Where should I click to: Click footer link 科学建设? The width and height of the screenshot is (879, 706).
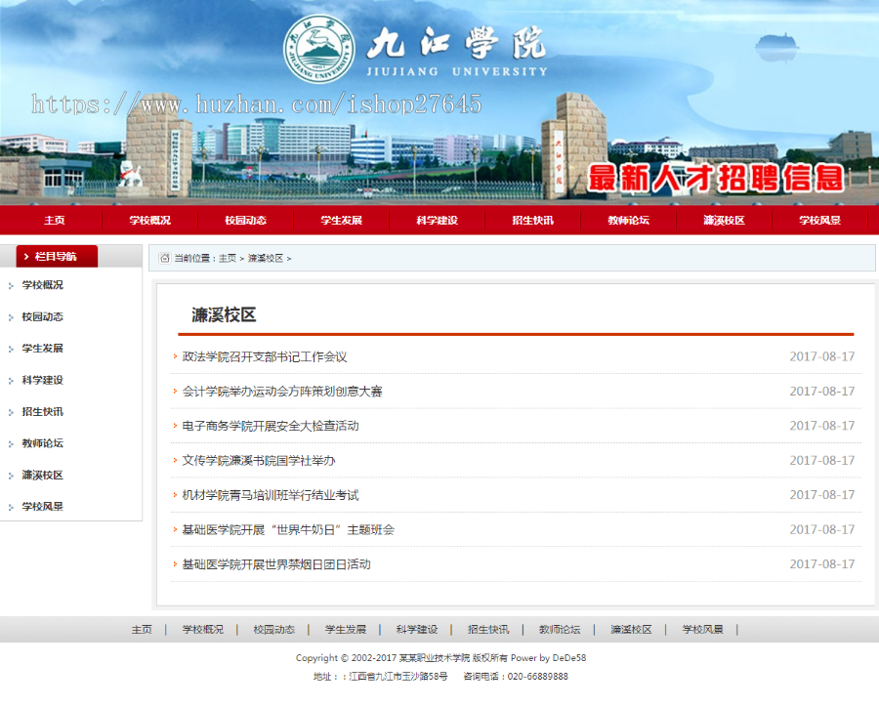[x=416, y=630]
